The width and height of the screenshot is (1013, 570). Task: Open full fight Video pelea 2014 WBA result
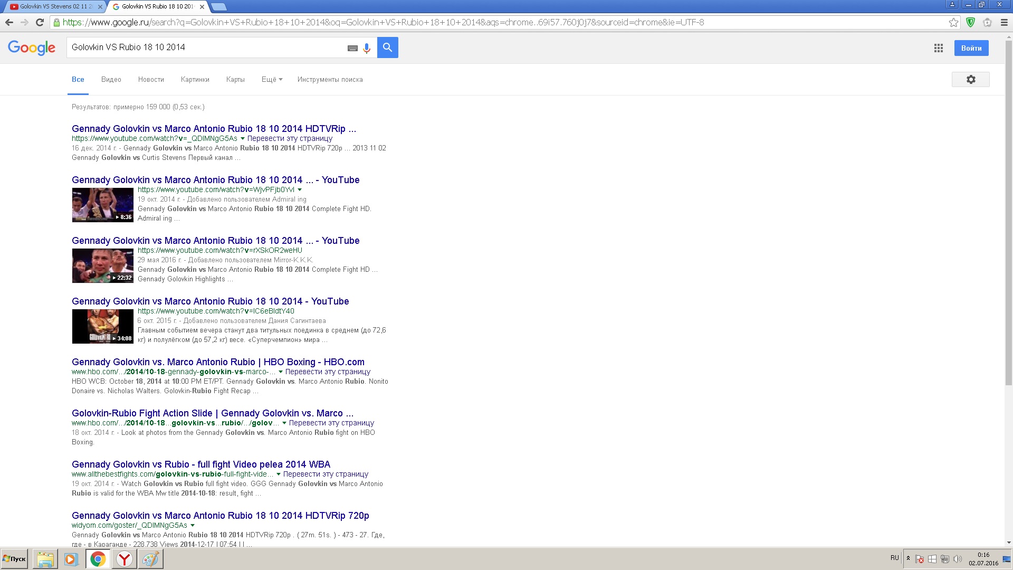pos(201,464)
